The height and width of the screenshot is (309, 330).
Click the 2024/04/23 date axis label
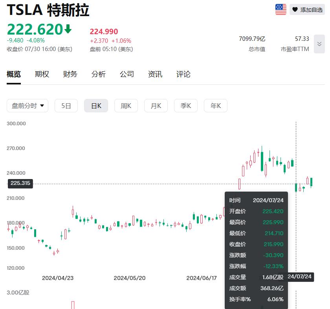tap(58, 278)
